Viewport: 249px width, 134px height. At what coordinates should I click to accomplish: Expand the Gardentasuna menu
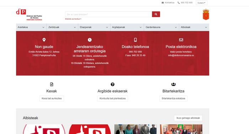coord(161,27)
